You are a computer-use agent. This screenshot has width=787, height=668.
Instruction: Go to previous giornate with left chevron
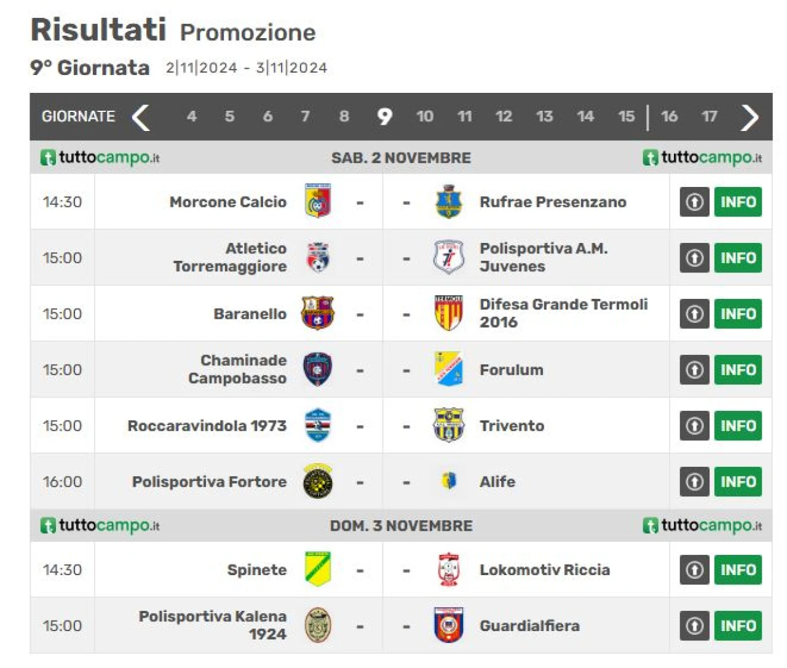click(x=141, y=117)
